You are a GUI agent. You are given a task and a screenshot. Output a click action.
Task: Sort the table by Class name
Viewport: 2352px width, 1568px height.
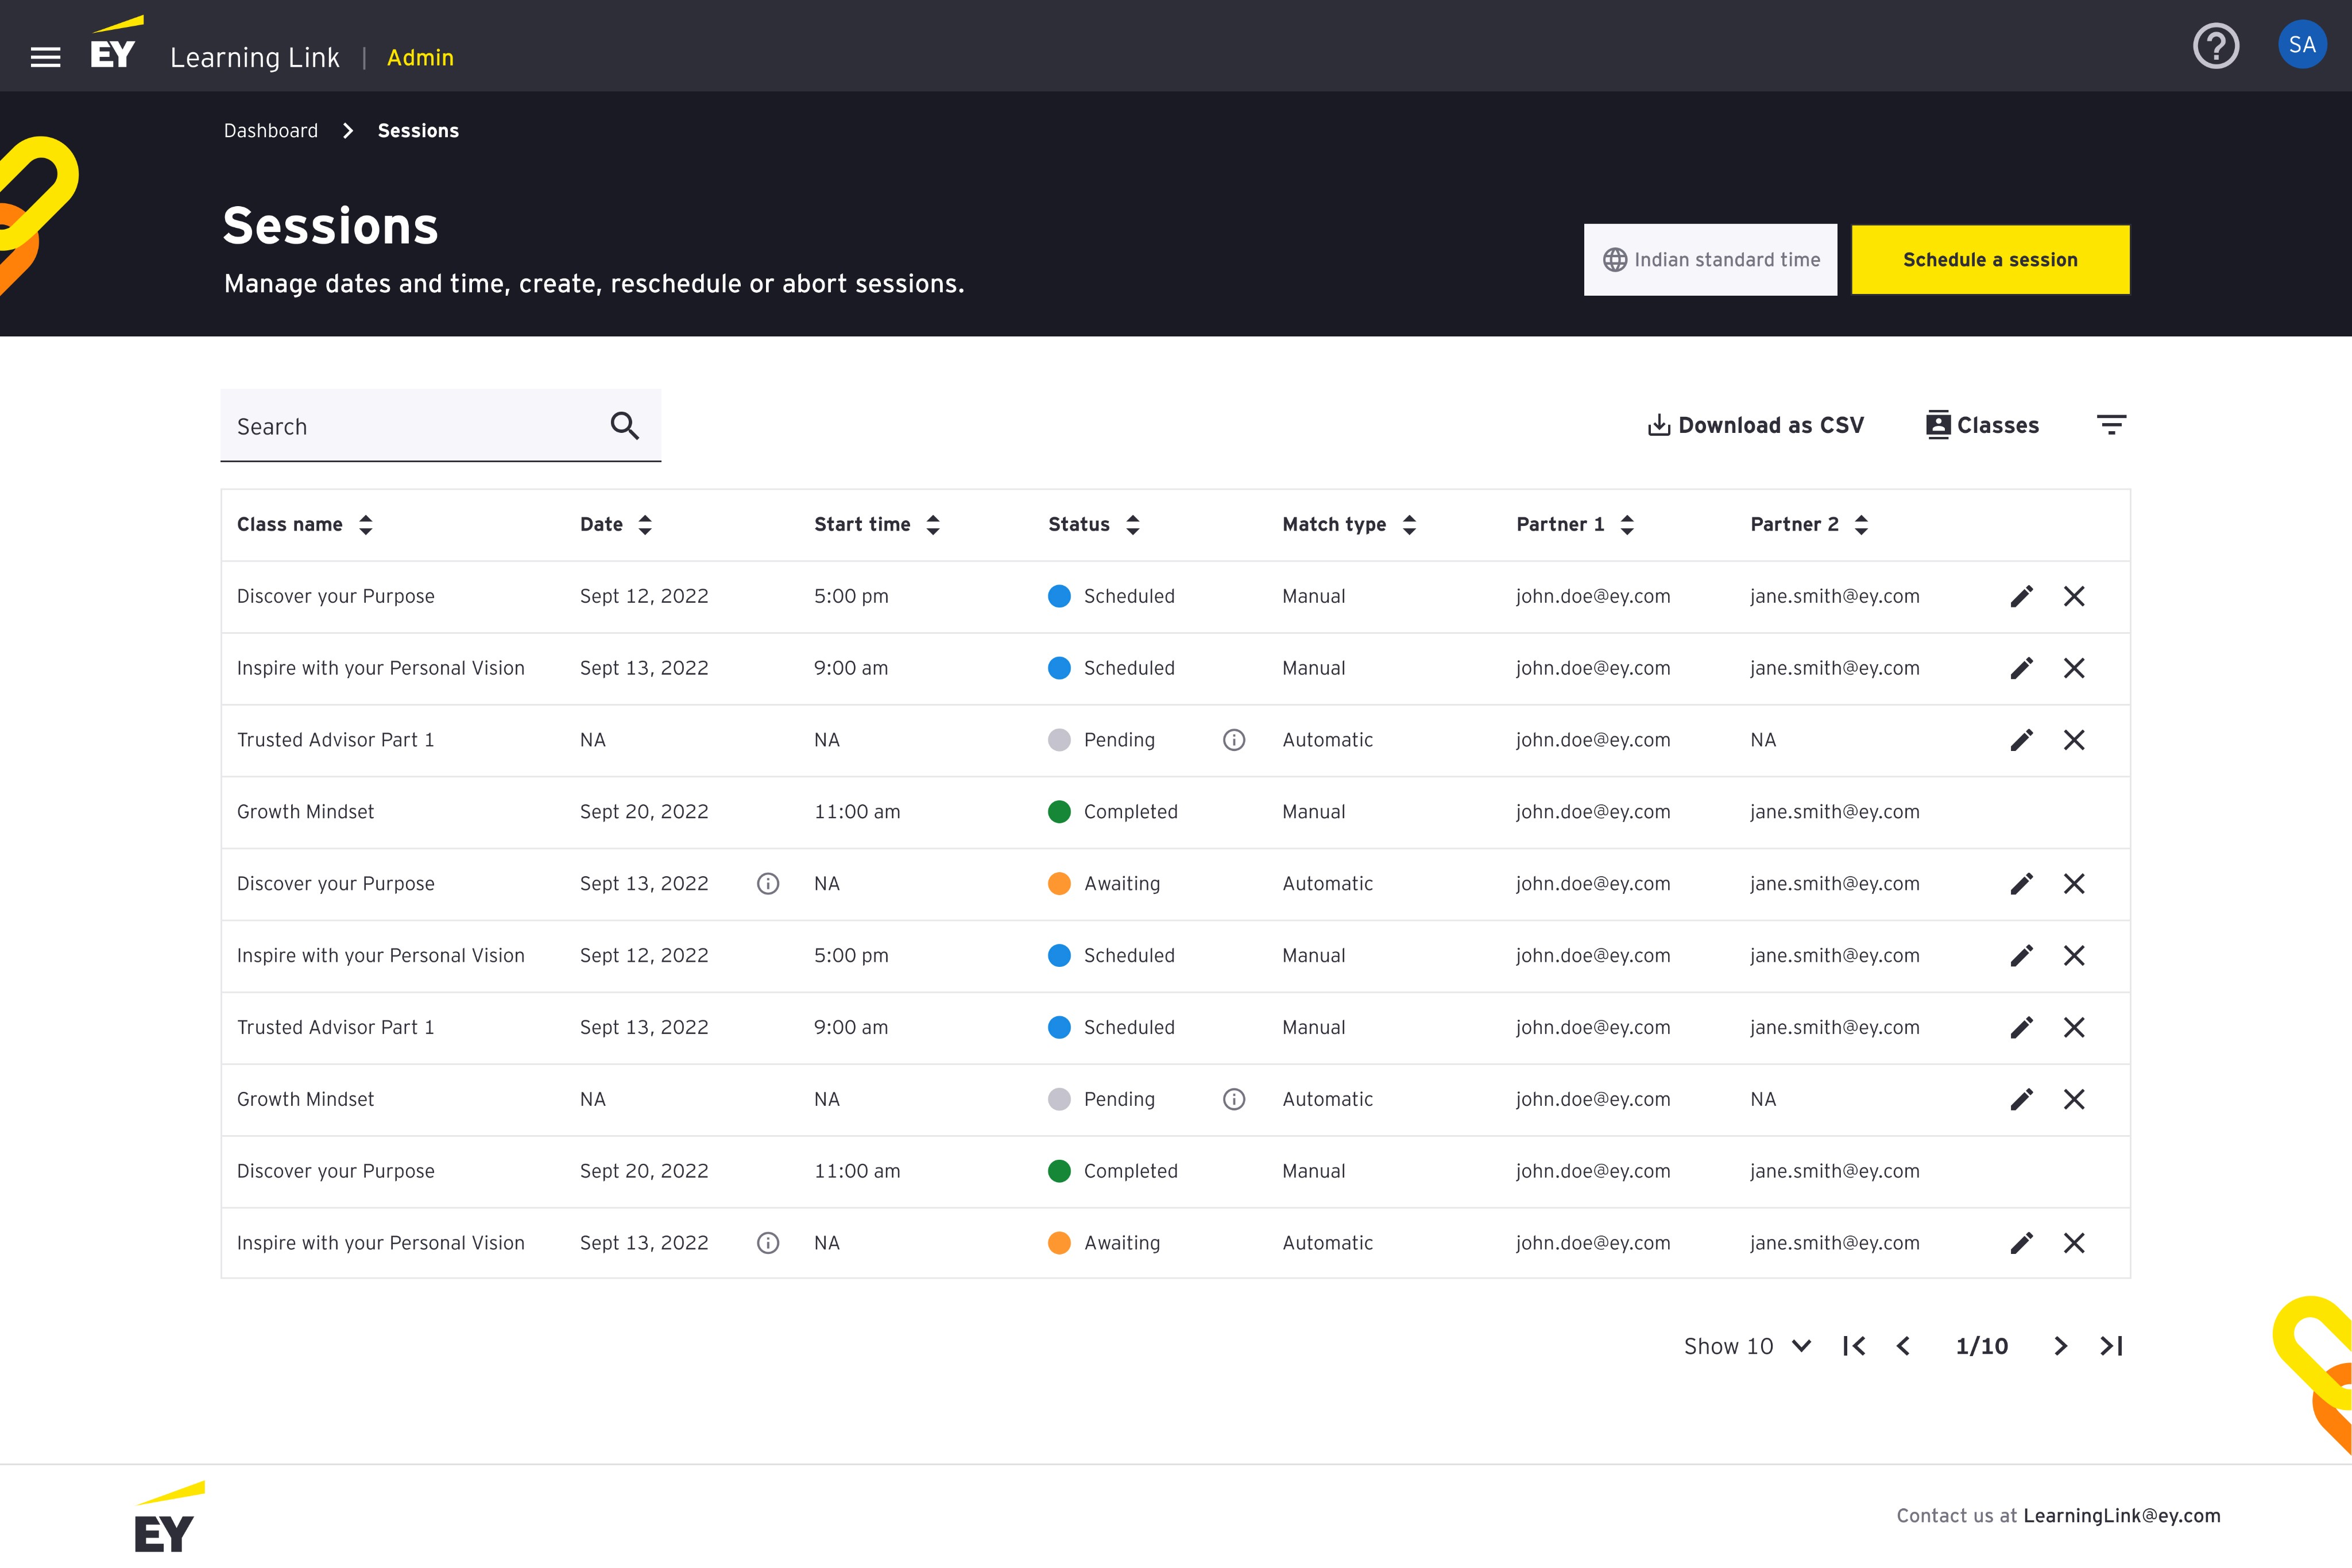[x=366, y=525]
